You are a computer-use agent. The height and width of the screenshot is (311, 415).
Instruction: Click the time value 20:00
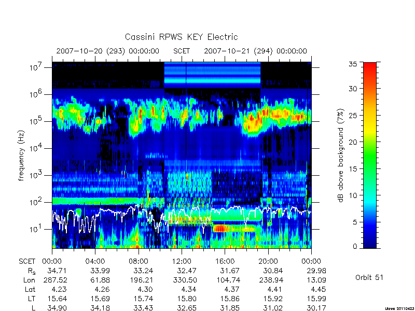pos(268,261)
